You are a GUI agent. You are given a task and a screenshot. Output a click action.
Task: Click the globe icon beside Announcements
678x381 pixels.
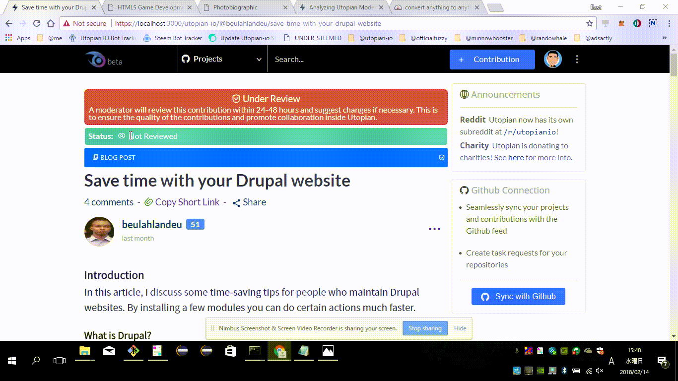(x=464, y=94)
